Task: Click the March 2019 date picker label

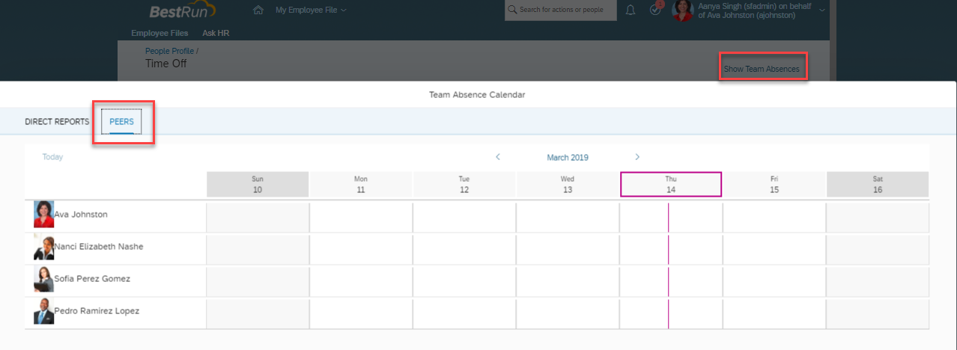Action: [568, 157]
